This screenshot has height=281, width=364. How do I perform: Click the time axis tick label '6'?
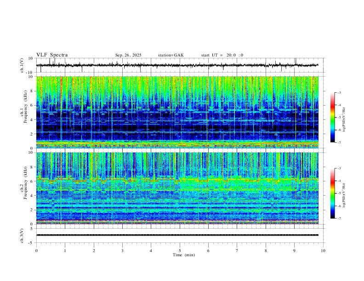[208, 251]
